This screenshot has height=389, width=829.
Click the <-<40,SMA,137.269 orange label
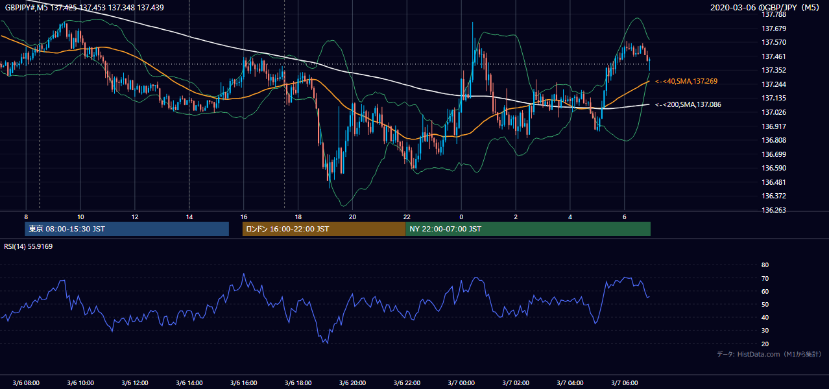pyautogui.click(x=687, y=82)
